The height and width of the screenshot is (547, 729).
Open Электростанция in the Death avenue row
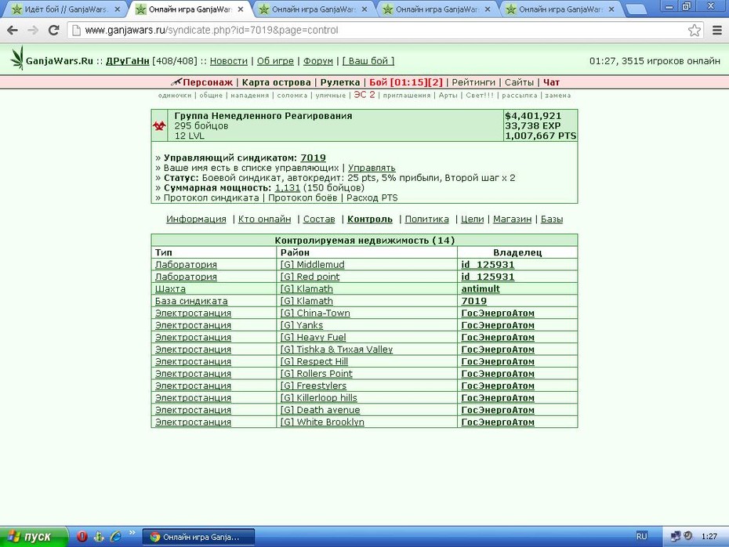[x=193, y=410]
